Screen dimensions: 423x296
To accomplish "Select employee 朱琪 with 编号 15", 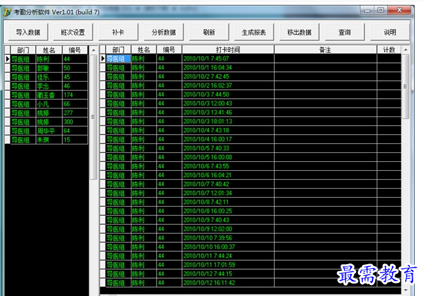I will coord(49,140).
